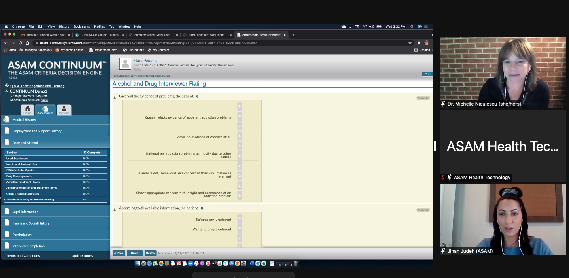Open the History menu in the menu bar
This screenshot has width=569, height=278.
[64, 26]
